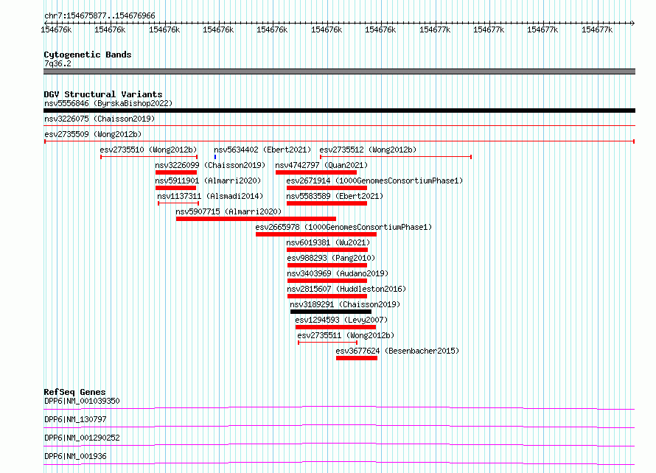Screen dimensions: 656x473
Task: Select the esv2735510 thin red span
Action: [x=149, y=157]
